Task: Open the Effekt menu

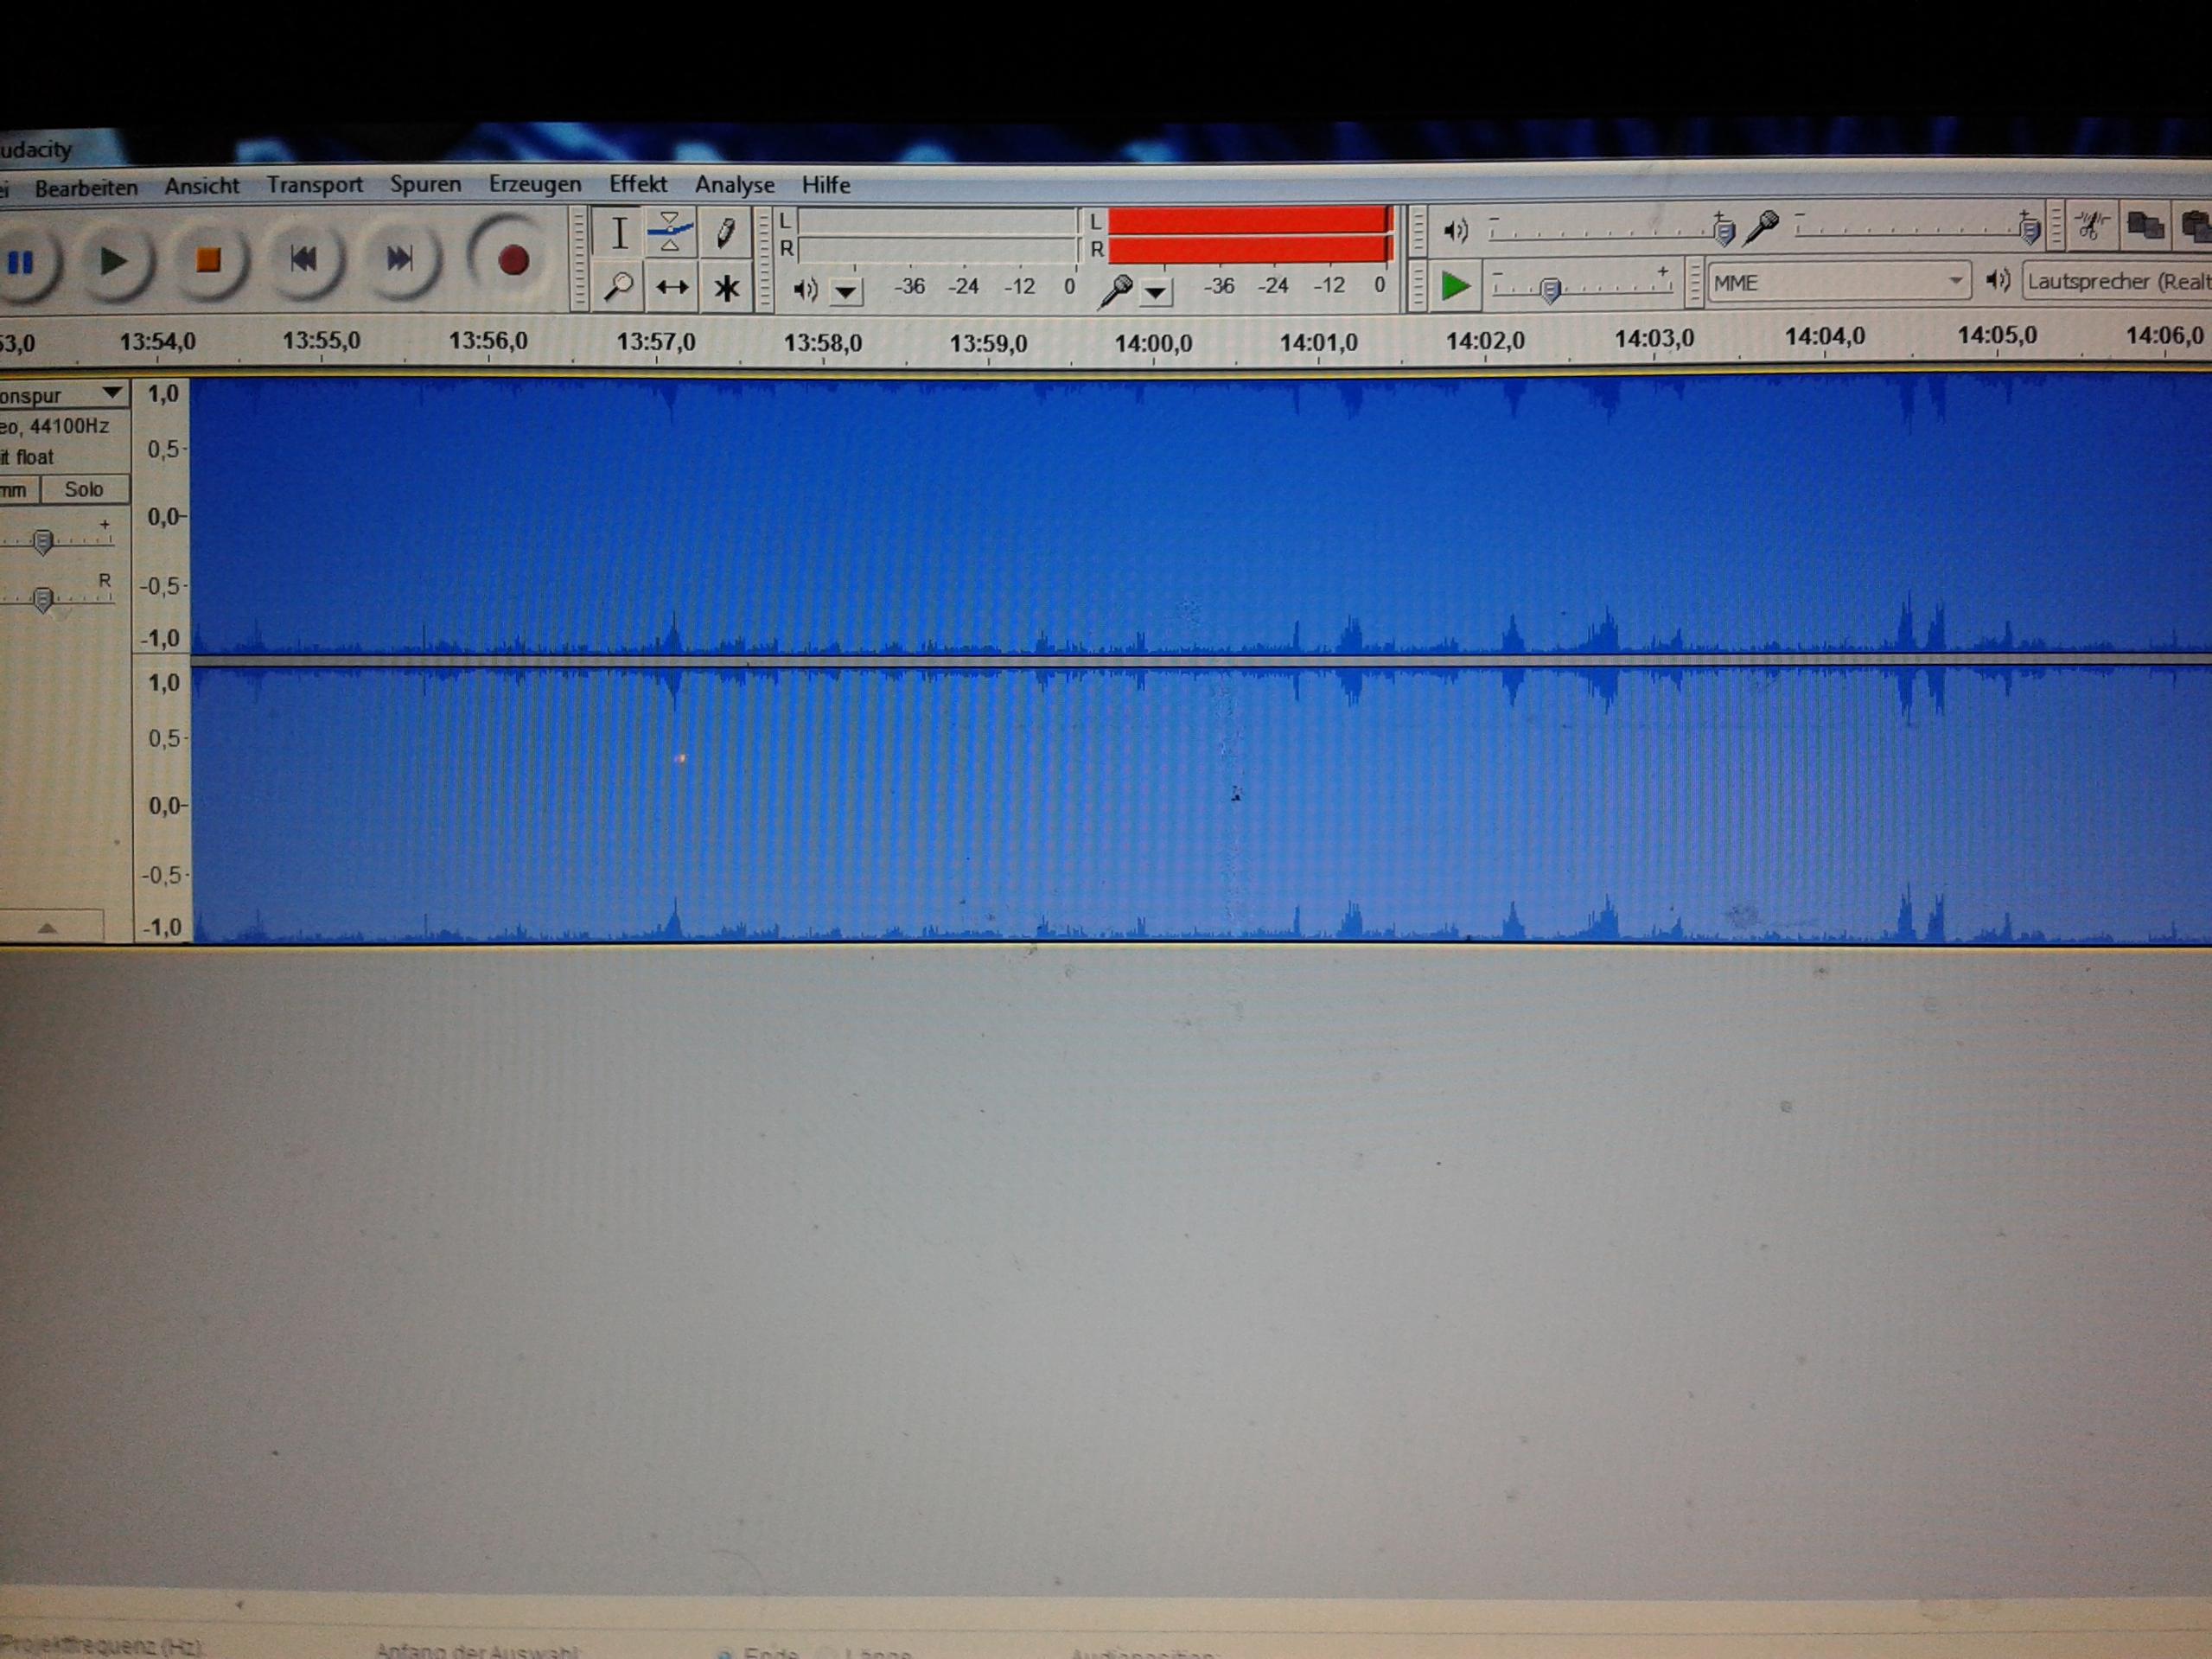Action: pyautogui.click(x=637, y=184)
